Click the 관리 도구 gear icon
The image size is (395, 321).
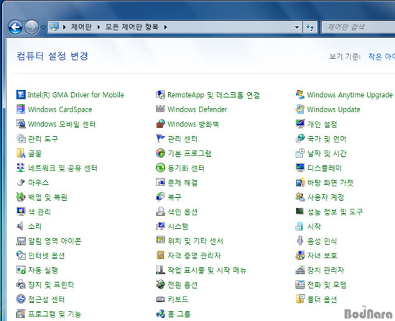[x=21, y=138]
